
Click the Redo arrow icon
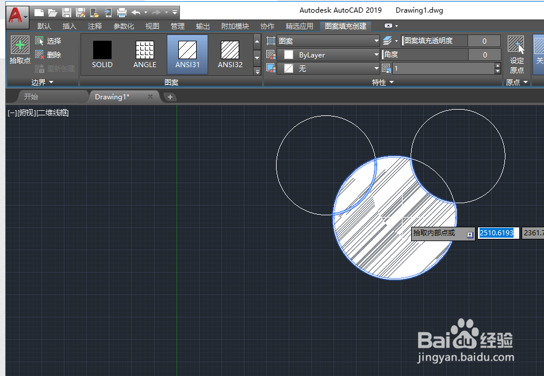156,13
